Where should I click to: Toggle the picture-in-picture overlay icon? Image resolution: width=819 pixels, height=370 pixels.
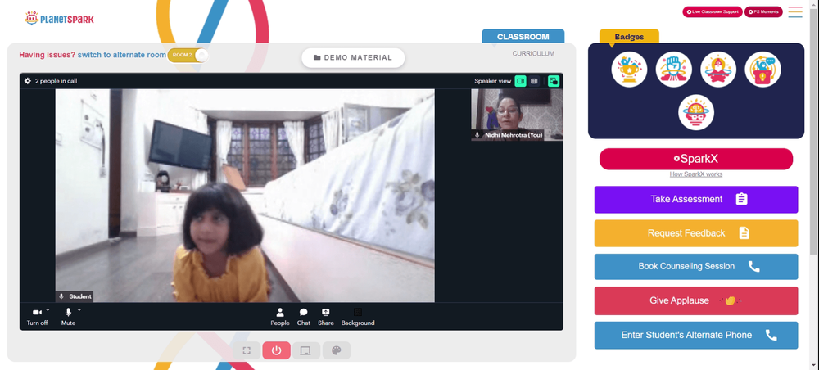tap(554, 81)
